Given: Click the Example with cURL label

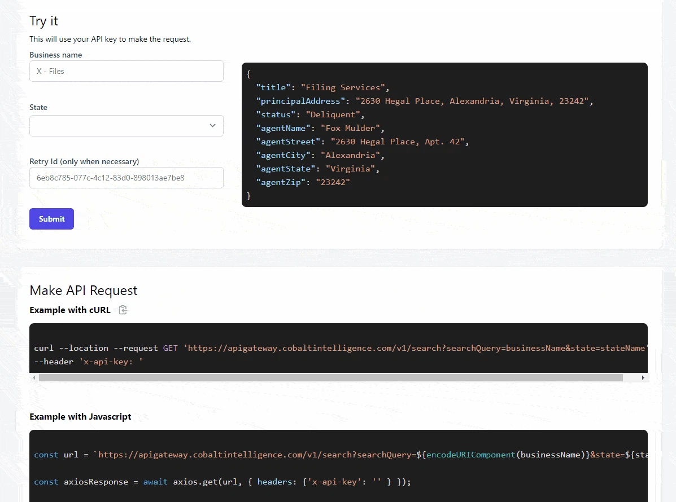Looking at the screenshot, I should click(70, 310).
